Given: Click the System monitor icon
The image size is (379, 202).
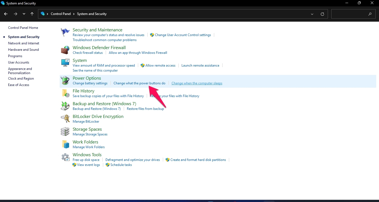Looking at the screenshot, I should (x=65, y=63).
